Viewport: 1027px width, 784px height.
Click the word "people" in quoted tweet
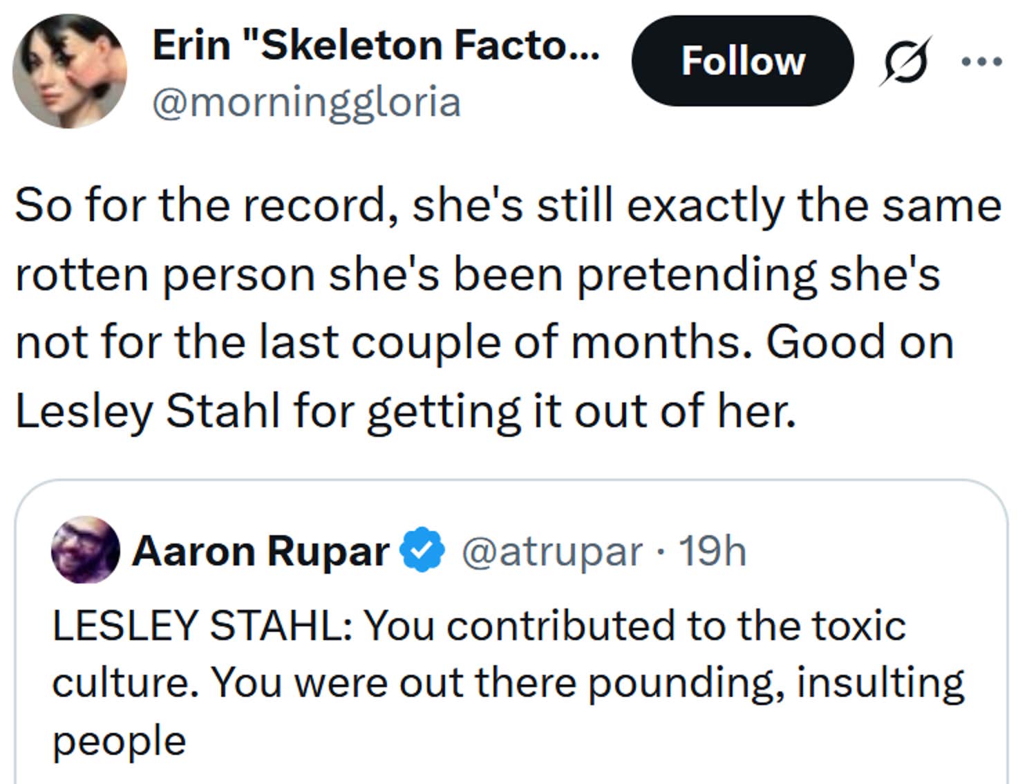click(119, 740)
